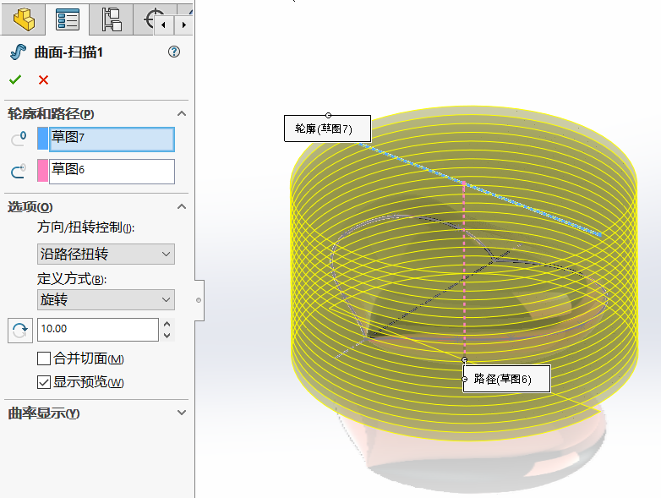
Task: Click the 定义方式 label
Action: [72, 279]
